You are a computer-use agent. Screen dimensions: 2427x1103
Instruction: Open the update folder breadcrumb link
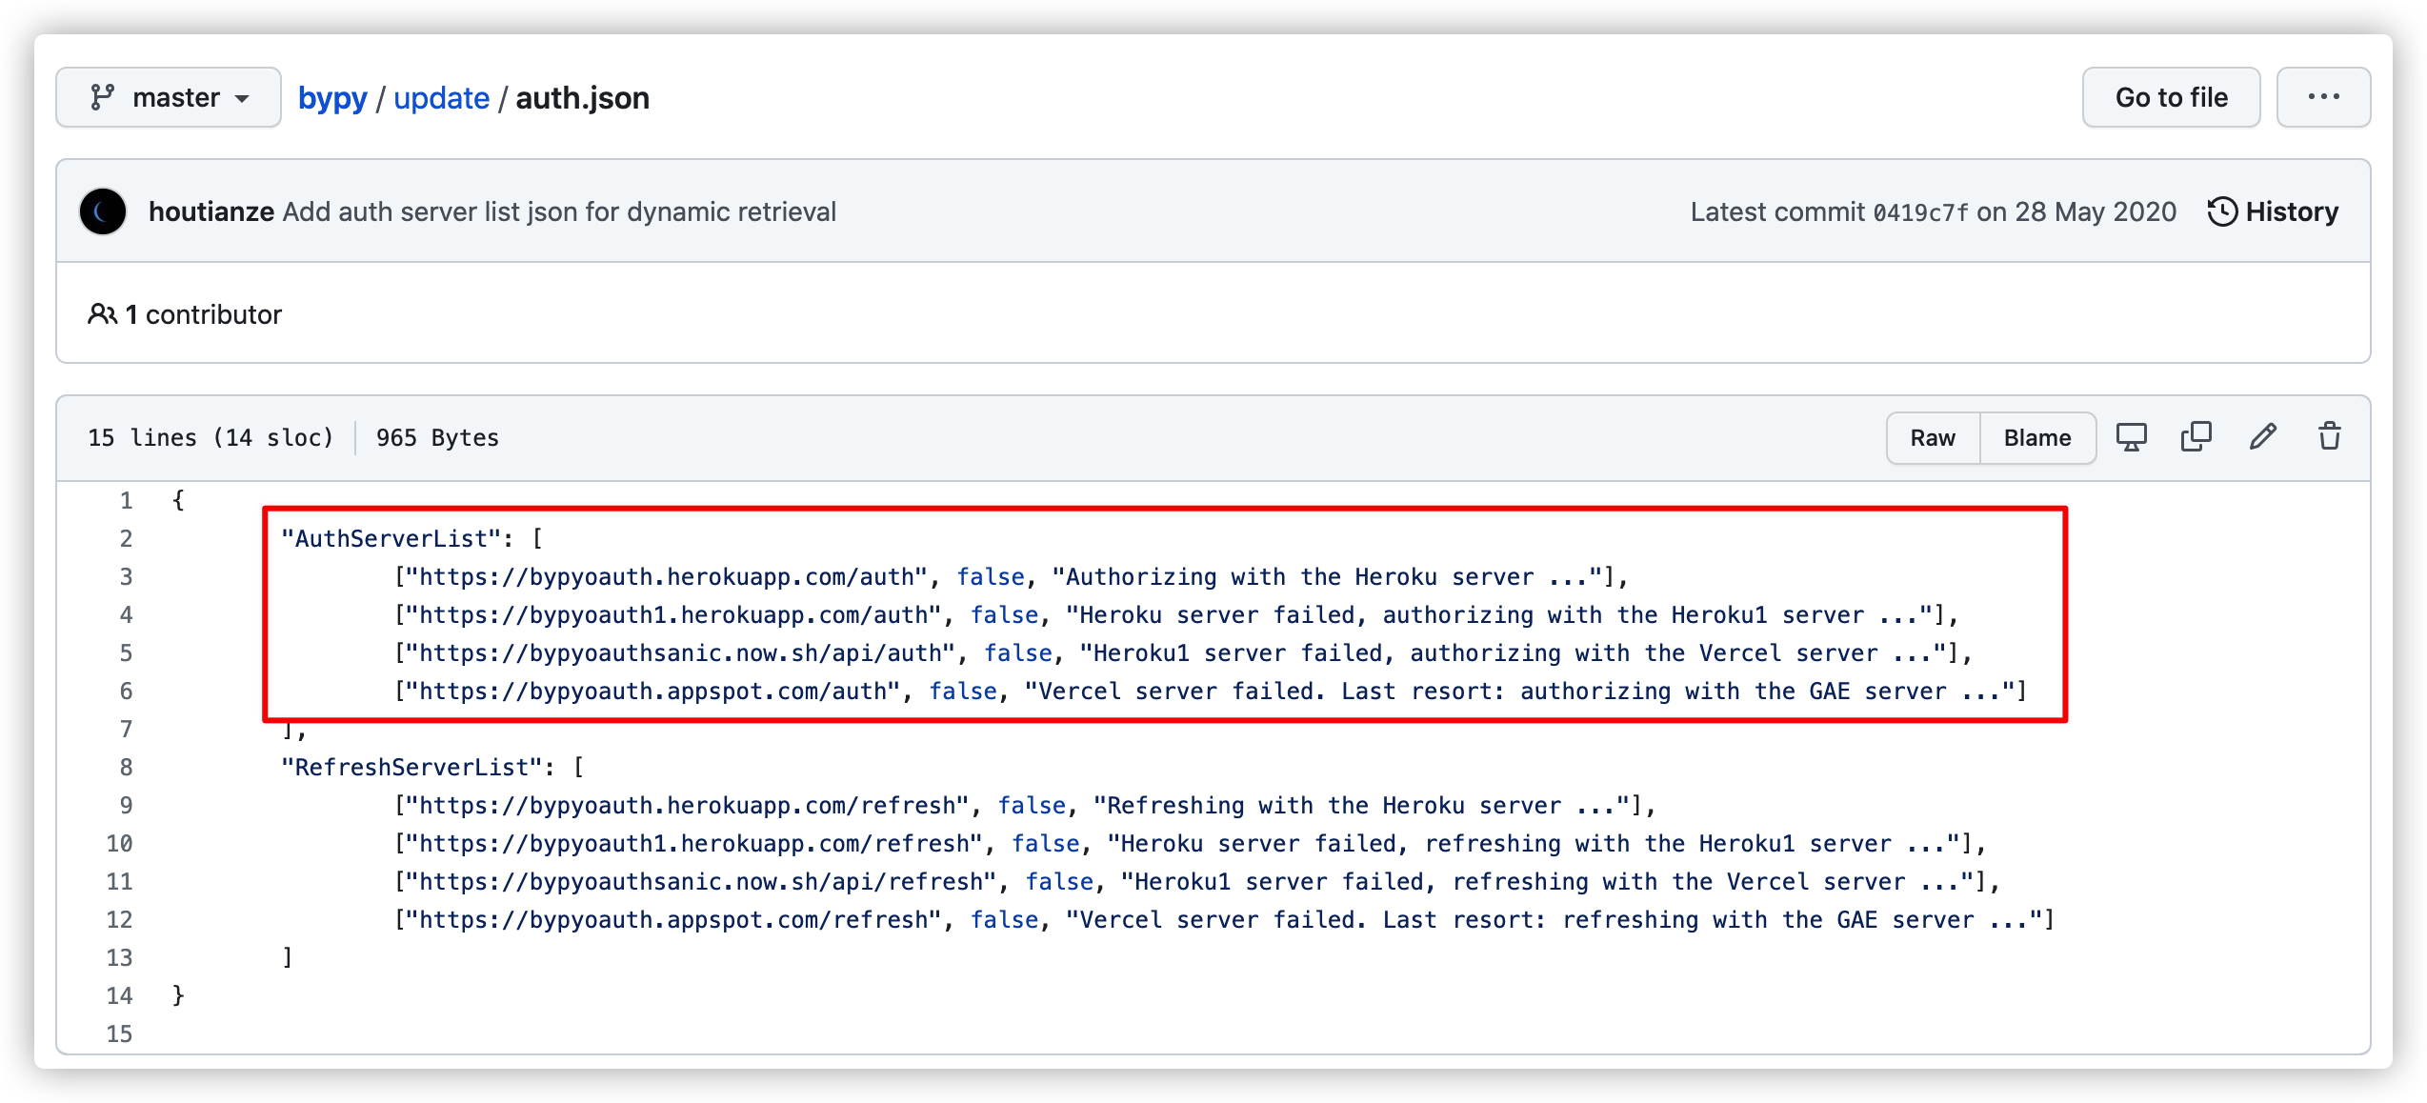441,98
